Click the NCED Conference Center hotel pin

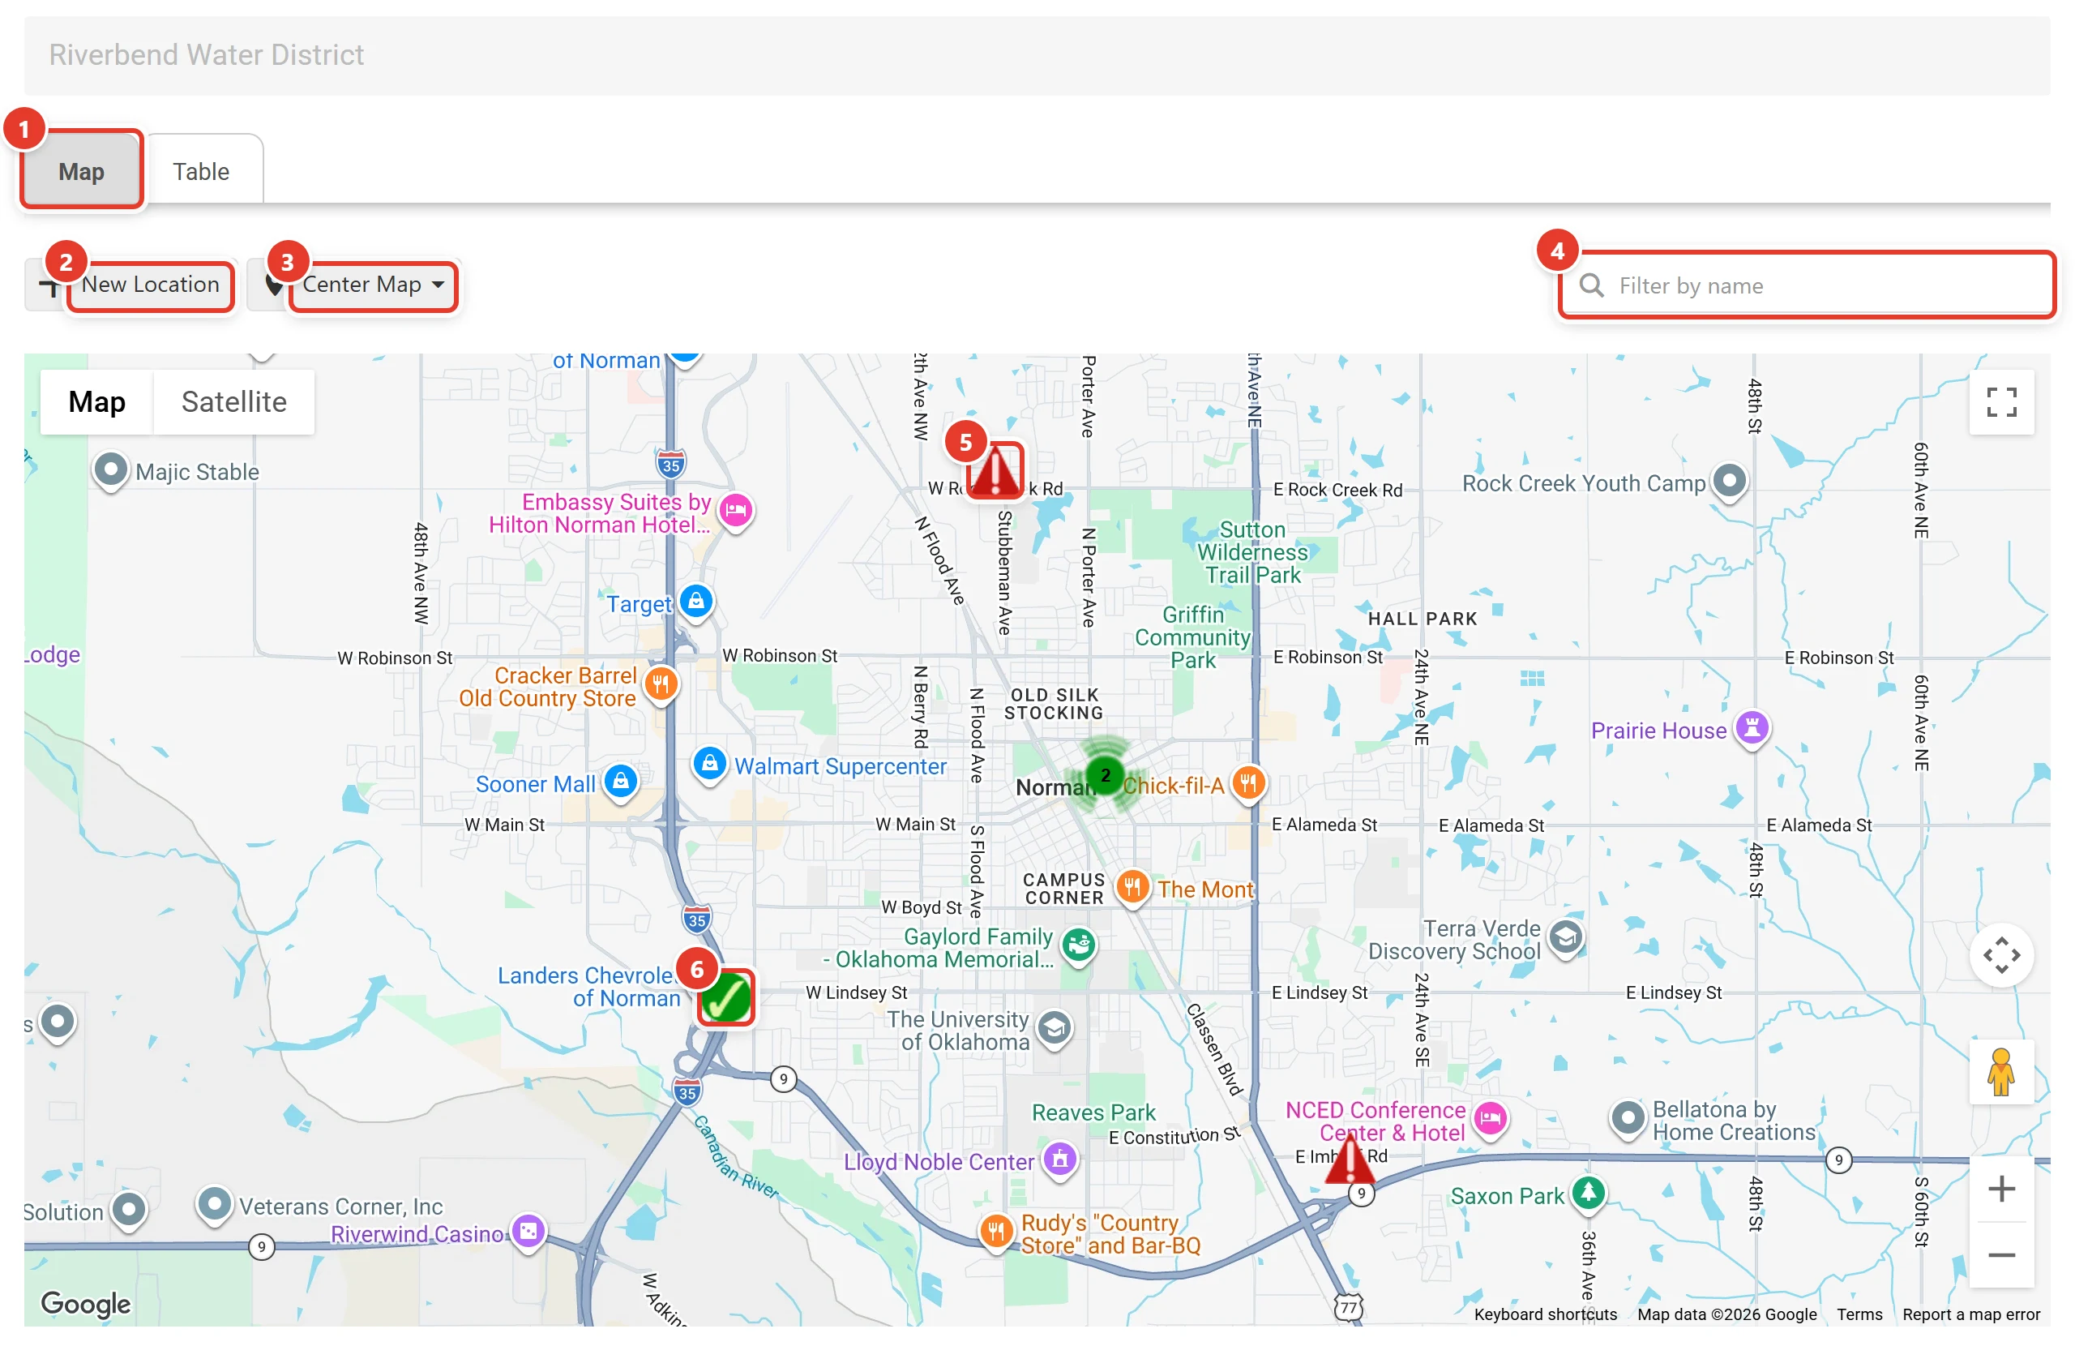pos(1490,1118)
